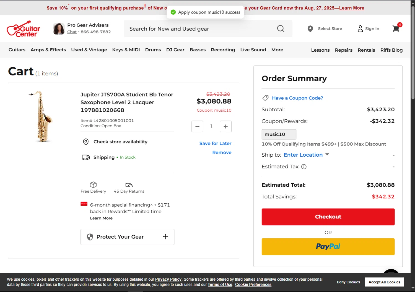Open the Riffs Blog link
Screen dimensions: 415x292
pyautogui.click(x=391, y=50)
